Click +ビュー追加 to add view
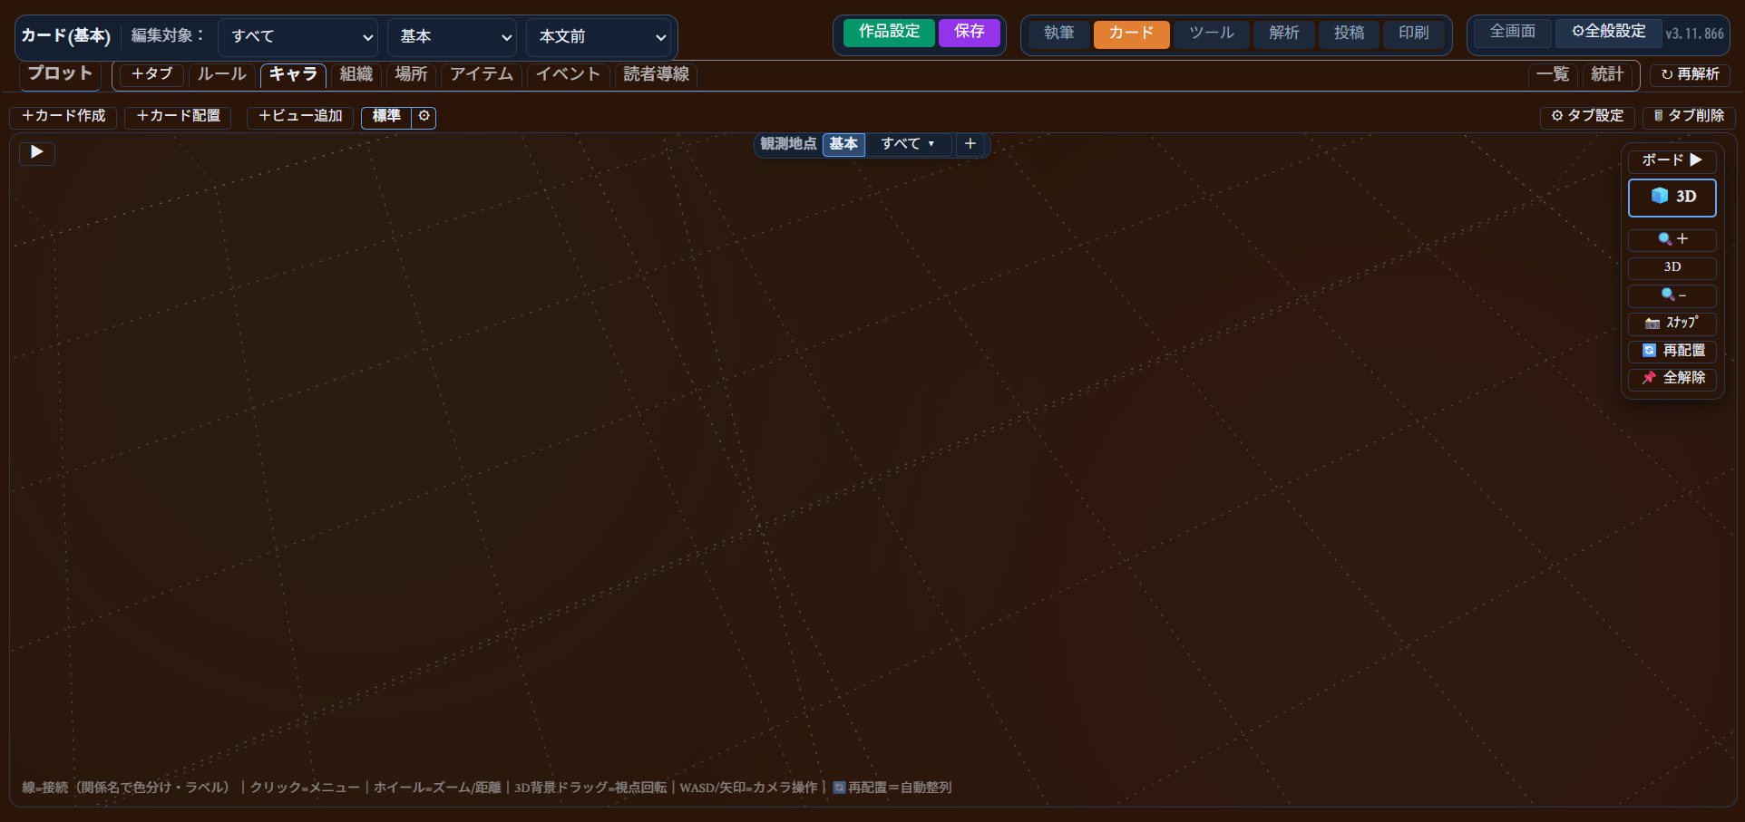The width and height of the screenshot is (1745, 822). click(300, 117)
